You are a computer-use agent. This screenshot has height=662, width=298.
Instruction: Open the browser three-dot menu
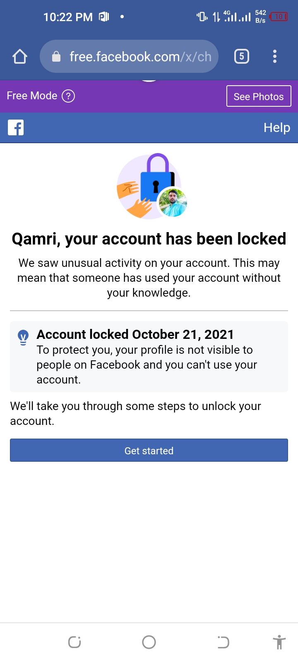pyautogui.click(x=275, y=56)
